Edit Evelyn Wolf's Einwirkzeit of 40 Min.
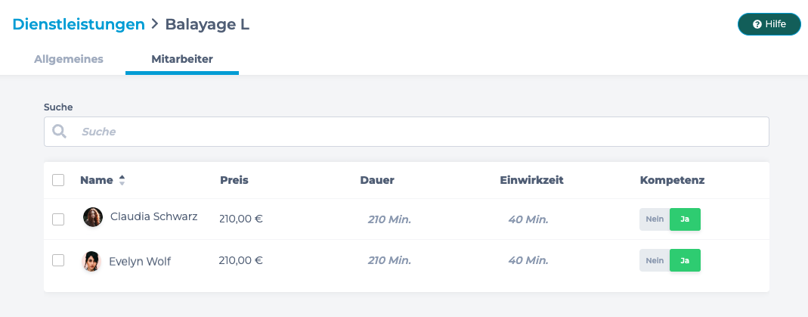The image size is (808, 317). (x=528, y=260)
